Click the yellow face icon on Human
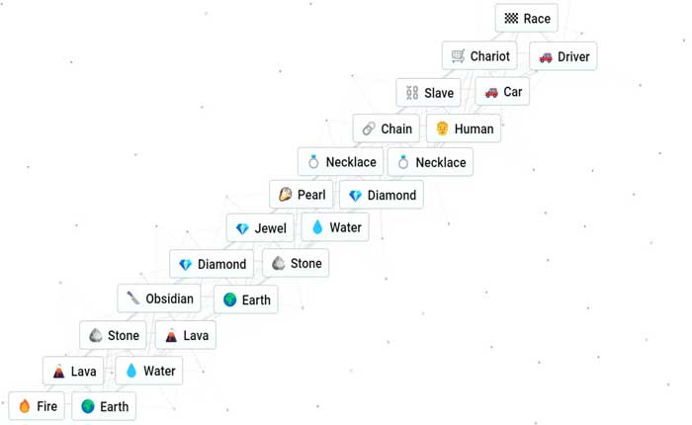The width and height of the screenshot is (692, 425). tap(442, 128)
